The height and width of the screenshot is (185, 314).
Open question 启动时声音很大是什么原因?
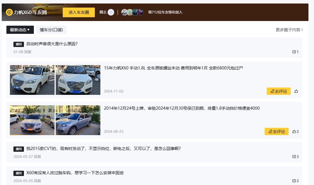pyautogui.click(x=52, y=44)
